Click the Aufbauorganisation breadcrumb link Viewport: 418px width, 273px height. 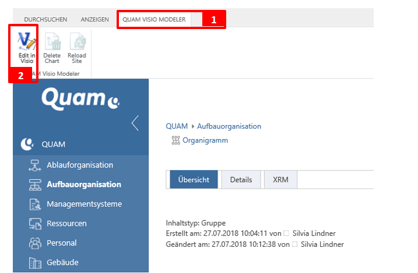coord(229,126)
